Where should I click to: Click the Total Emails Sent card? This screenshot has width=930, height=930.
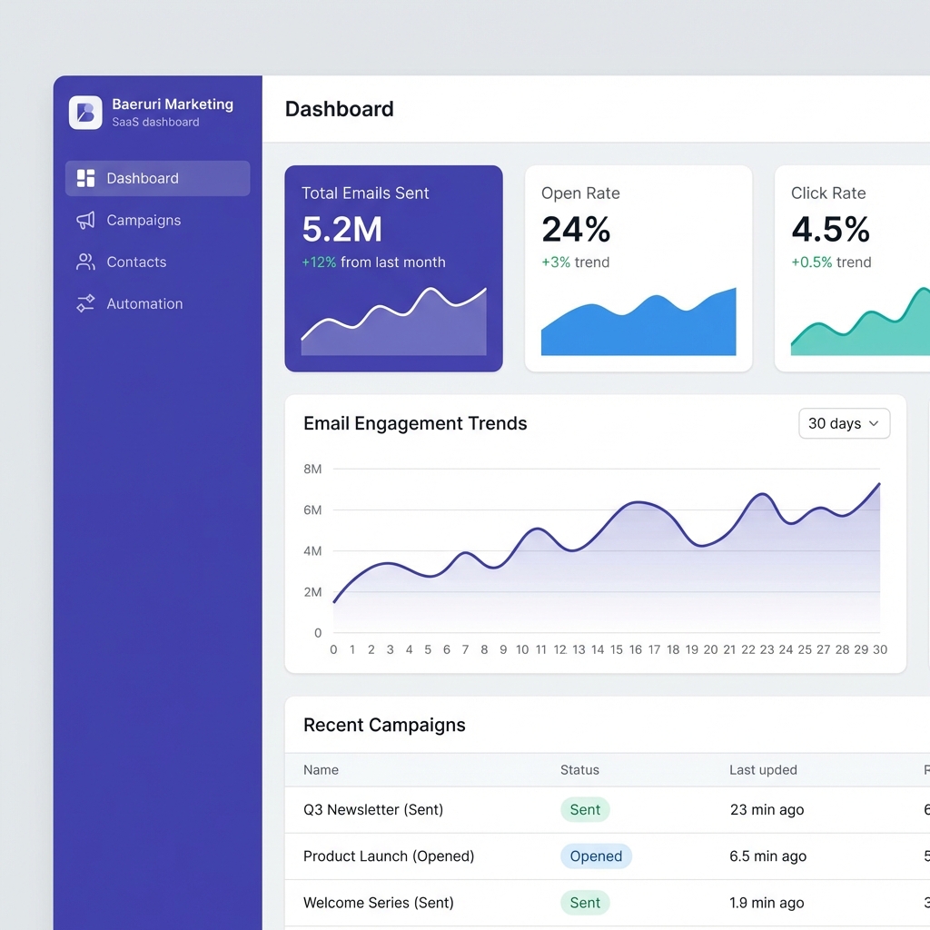(x=393, y=268)
